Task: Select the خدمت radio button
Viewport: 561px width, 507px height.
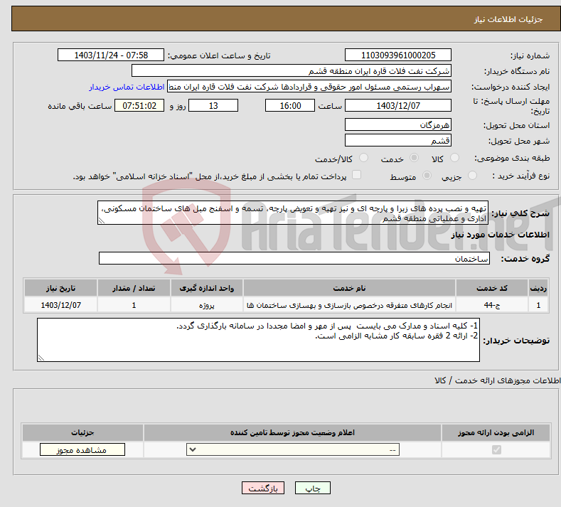Action: [x=414, y=157]
